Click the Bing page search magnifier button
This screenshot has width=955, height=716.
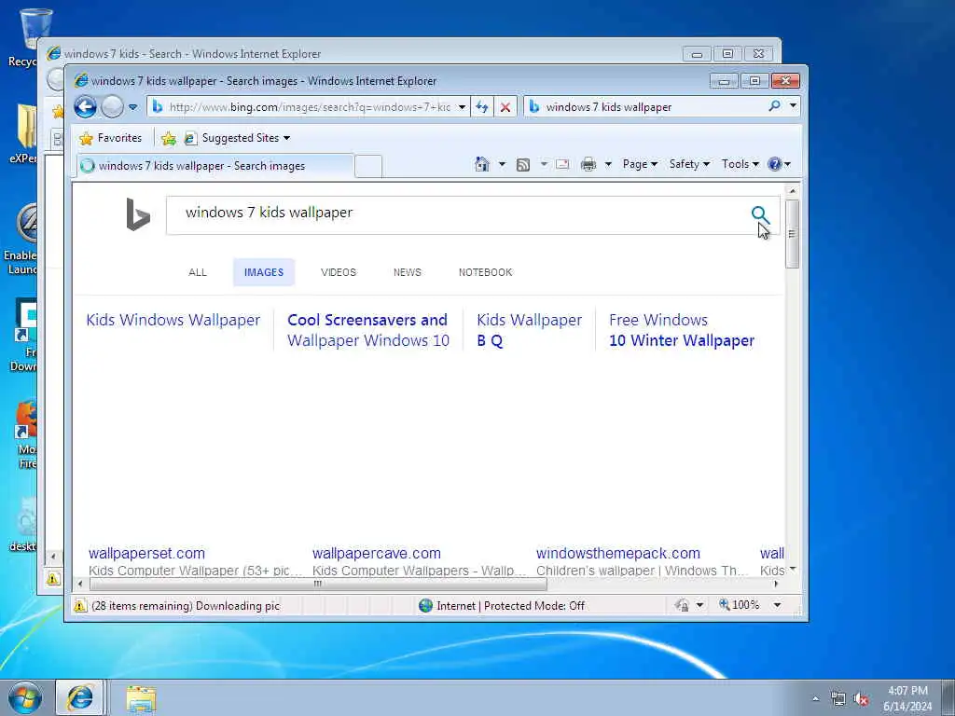tap(760, 215)
